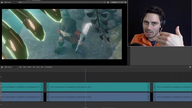Select the teal 2018_11_30 spring strip
Screen dimensions: 192x108
(x=22, y=87)
